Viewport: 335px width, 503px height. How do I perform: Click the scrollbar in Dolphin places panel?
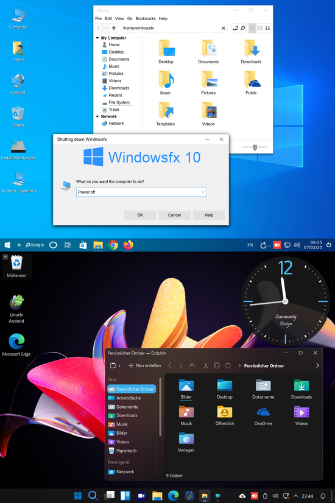click(x=160, y=407)
